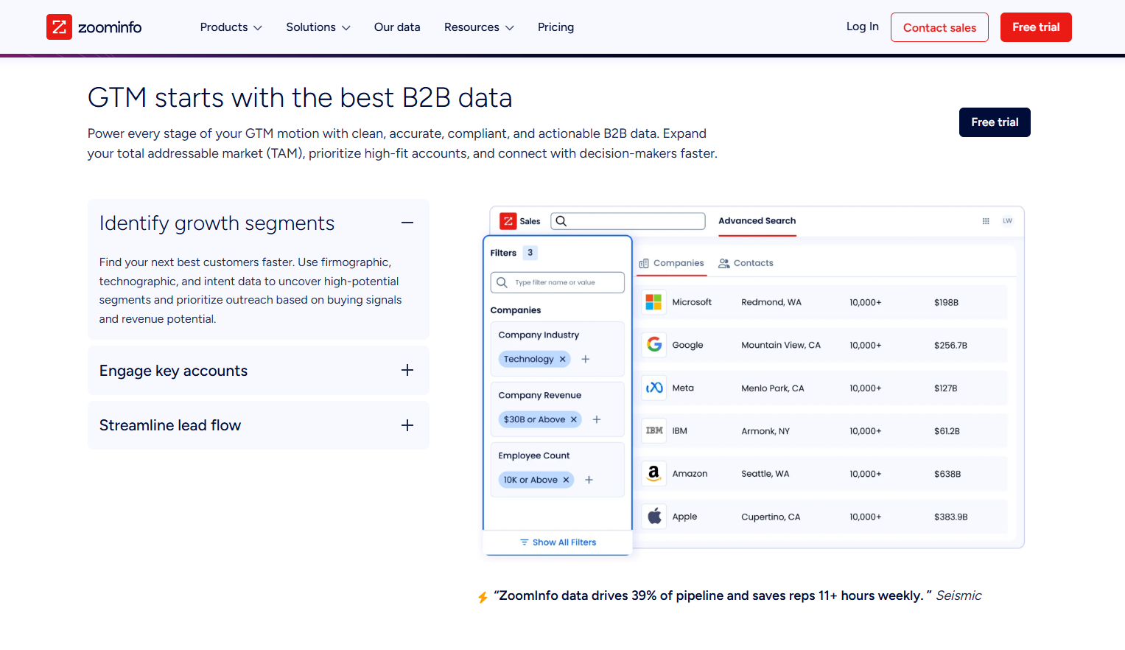Screen dimensions: 1125x650
Task: Open the Solutions dropdown menu
Action: point(318,27)
